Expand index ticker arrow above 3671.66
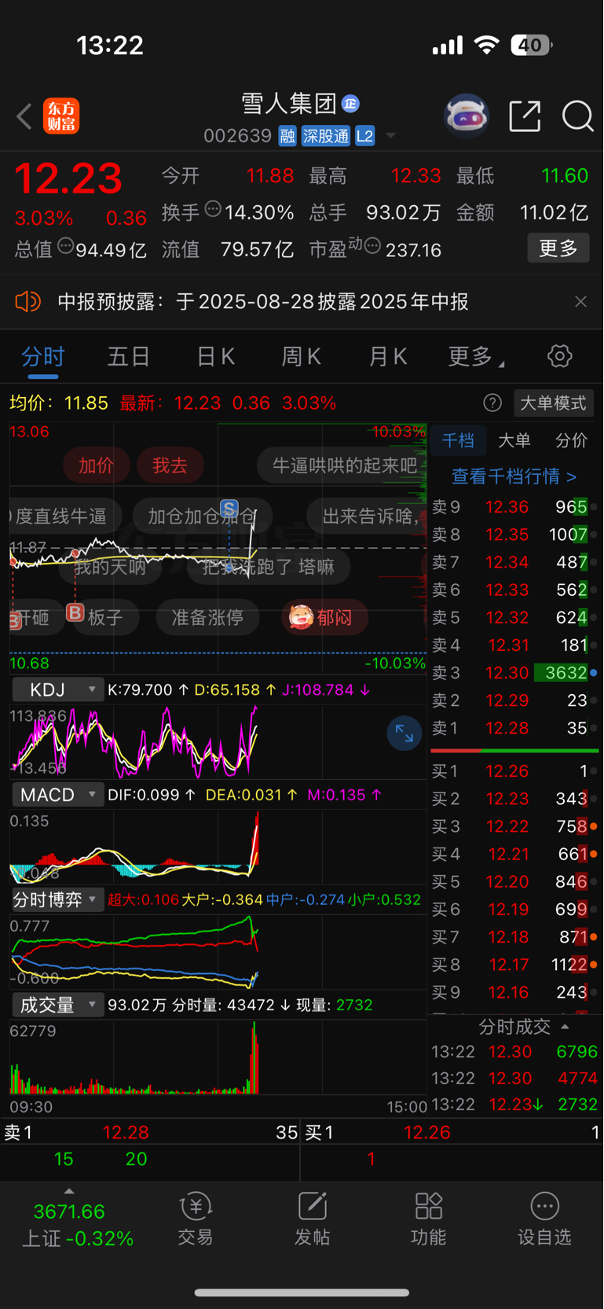 [x=69, y=1191]
